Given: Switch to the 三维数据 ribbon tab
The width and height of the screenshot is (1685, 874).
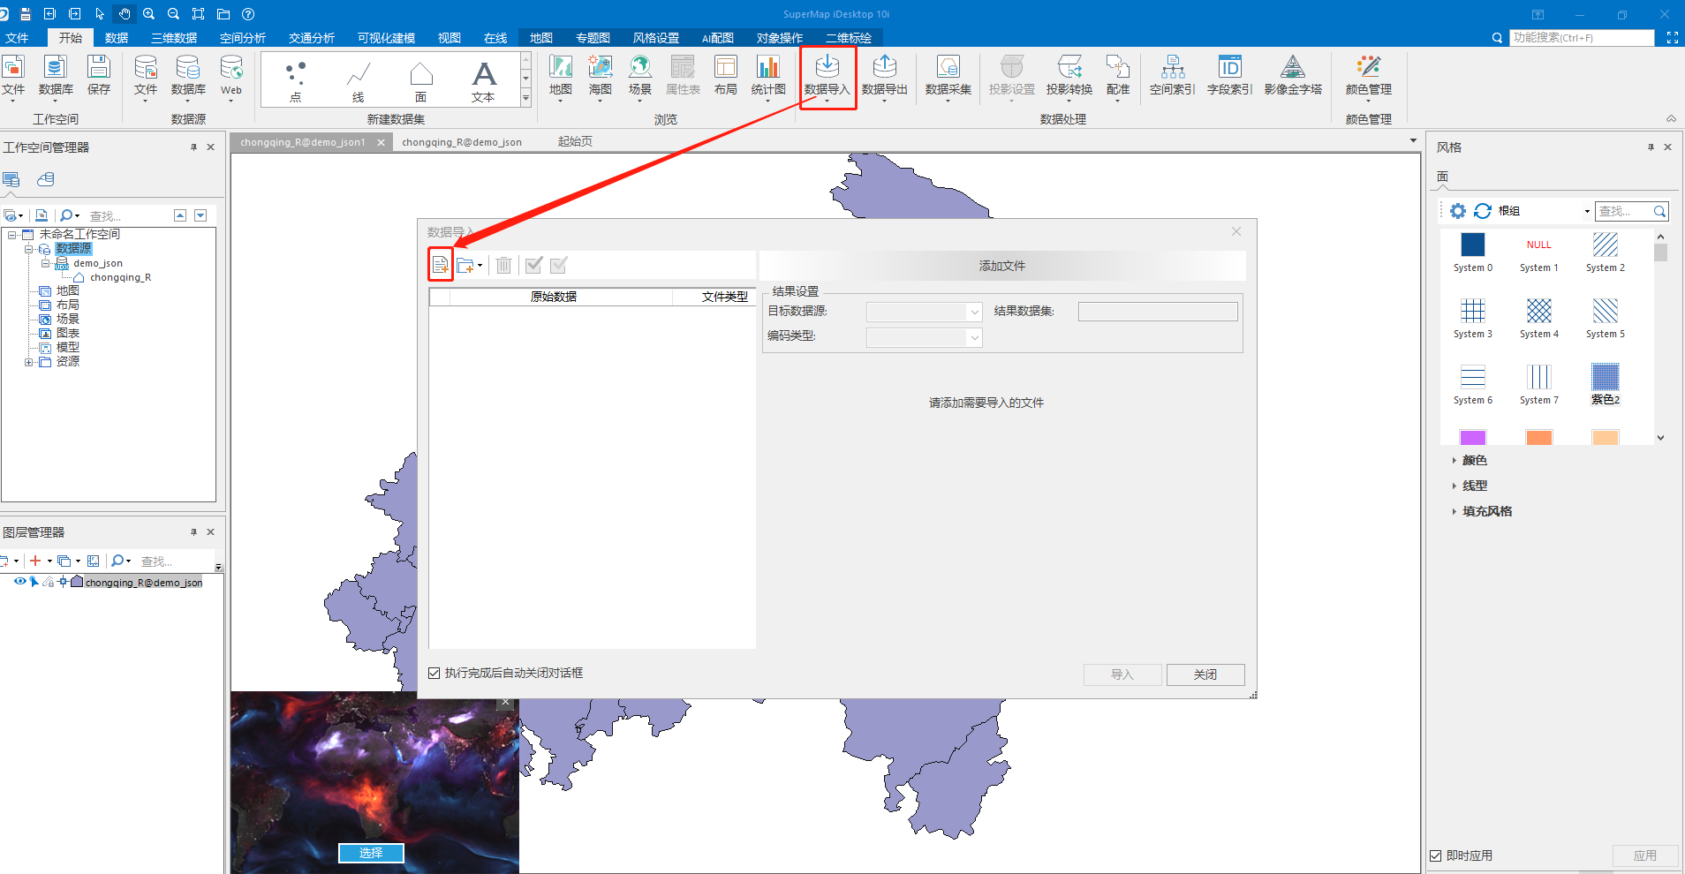Looking at the screenshot, I should 172,37.
